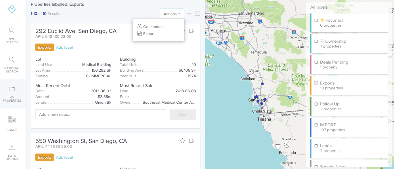394x169 pixels.
Task: Switch to the card view layout icon
Action: 197,13
